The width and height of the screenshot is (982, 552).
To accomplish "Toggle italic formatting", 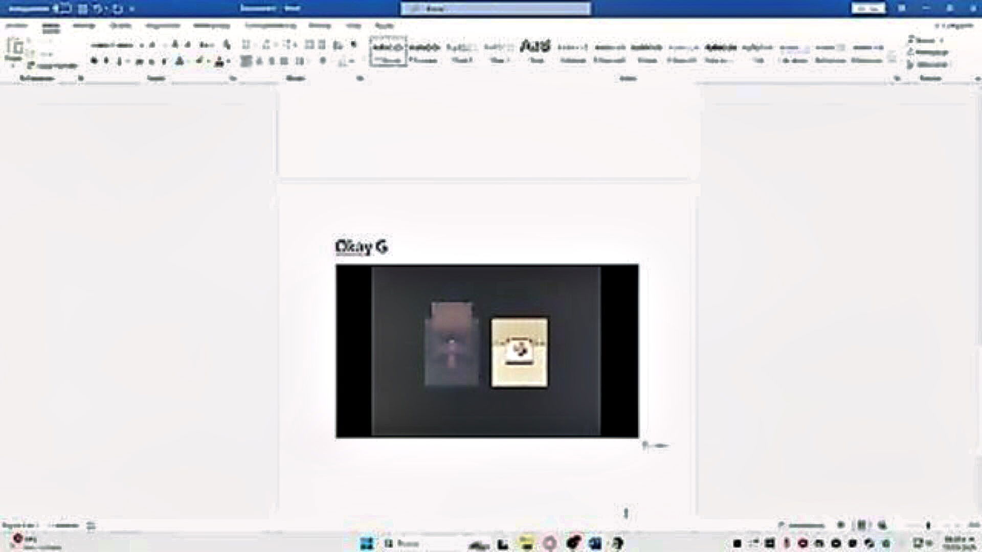I will coord(106,61).
